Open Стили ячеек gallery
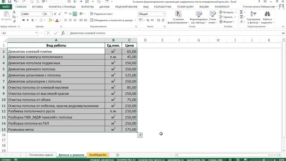 pyautogui.click(x=213, y=17)
